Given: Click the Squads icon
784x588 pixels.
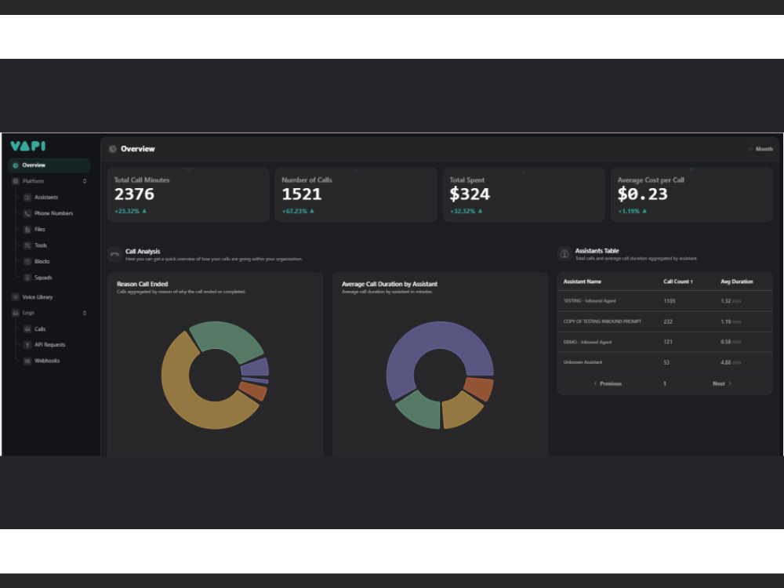Looking at the screenshot, I should (27, 278).
